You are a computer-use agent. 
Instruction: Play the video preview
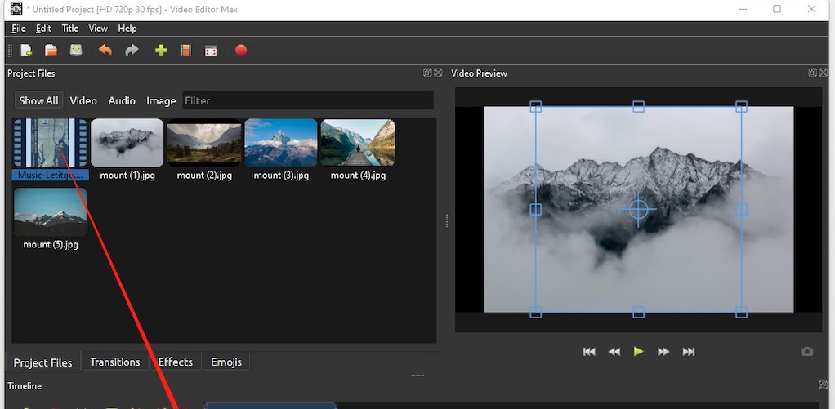click(639, 352)
